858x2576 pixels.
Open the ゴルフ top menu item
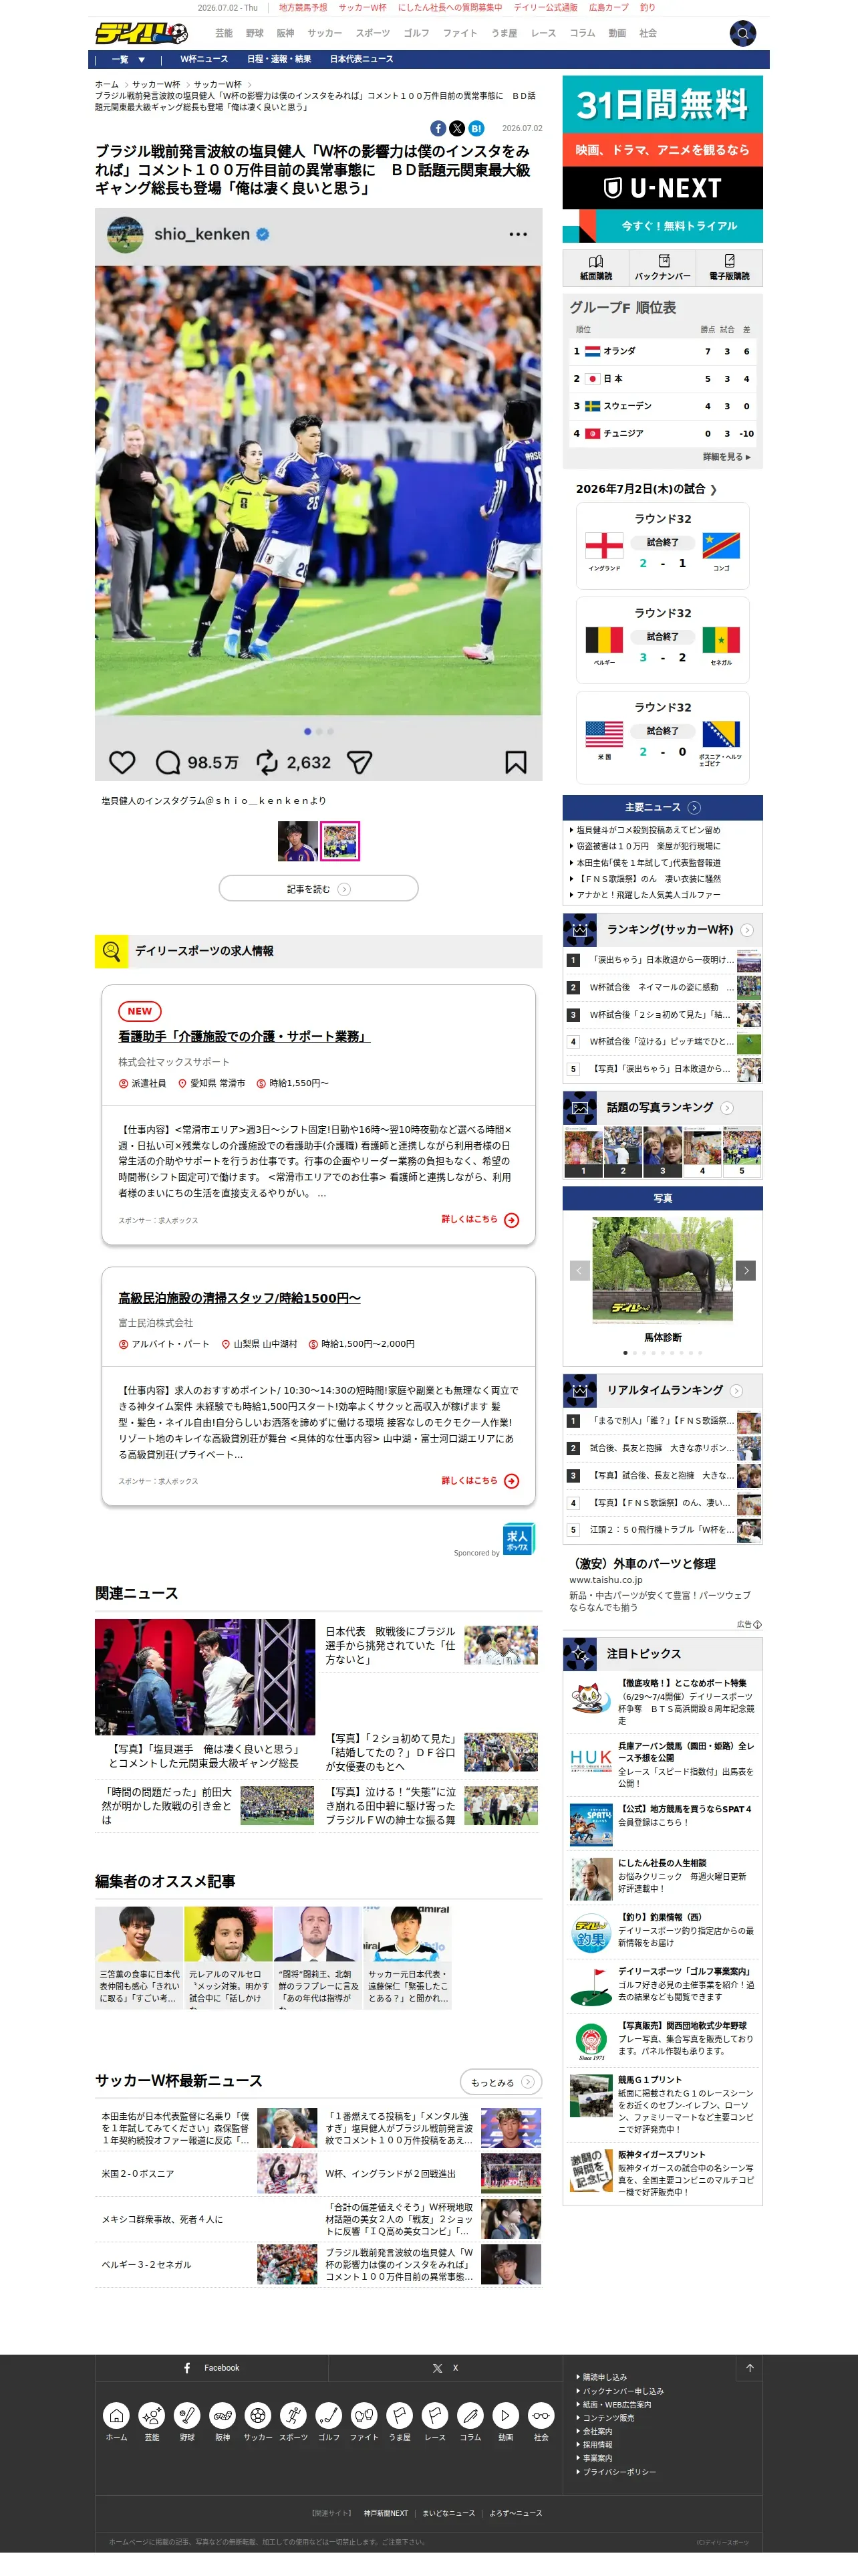click(x=416, y=33)
